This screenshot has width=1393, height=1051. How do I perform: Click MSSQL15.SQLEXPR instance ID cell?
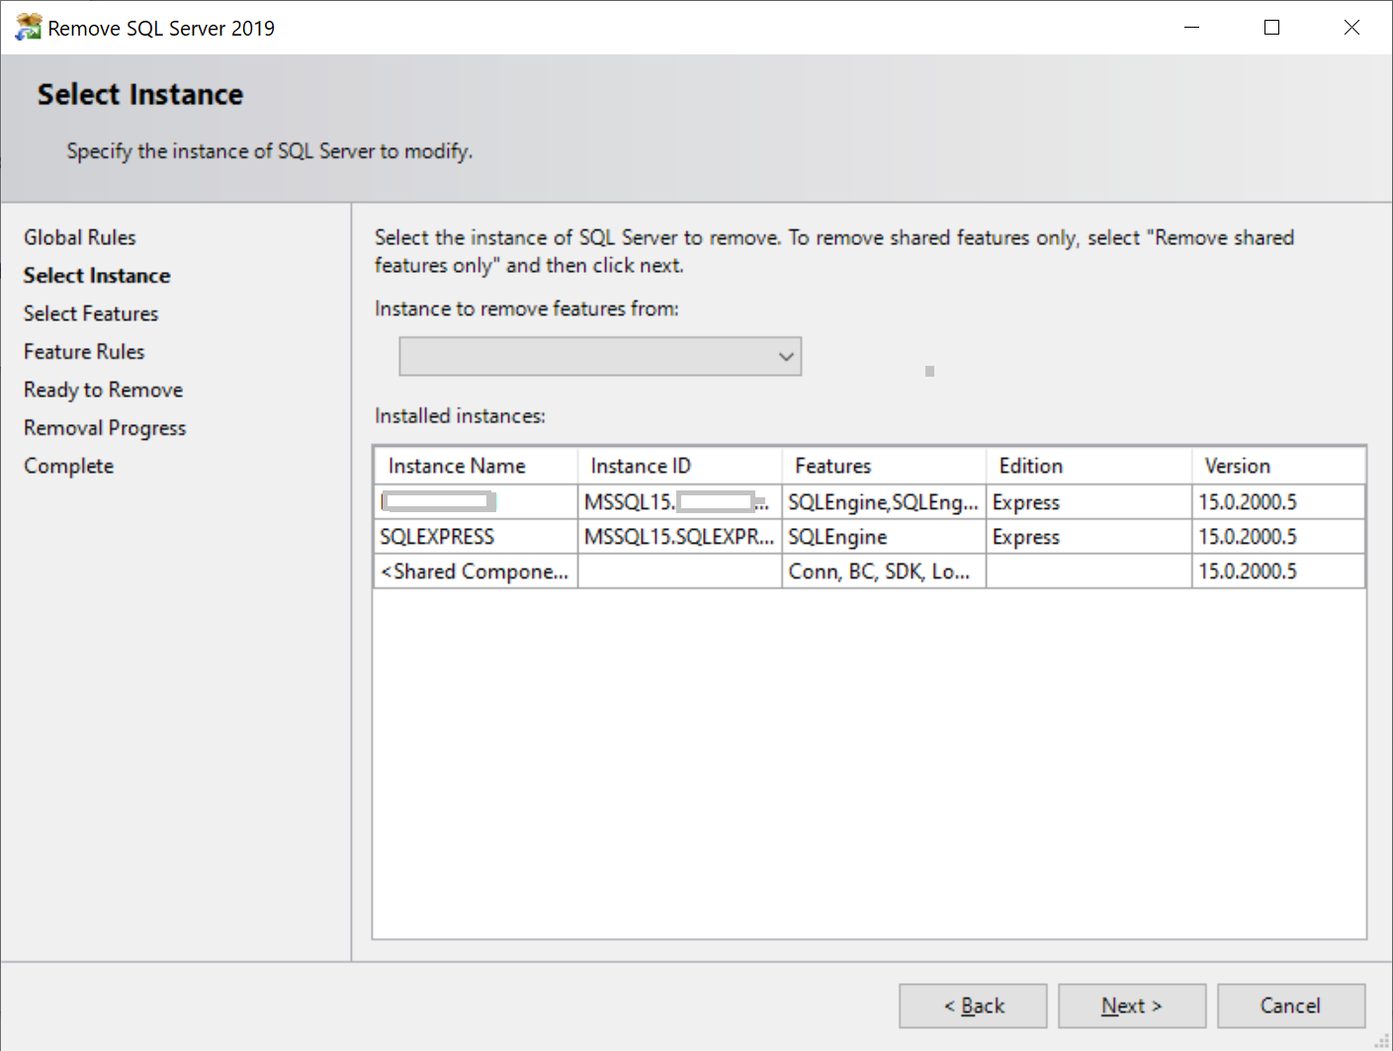tap(678, 537)
